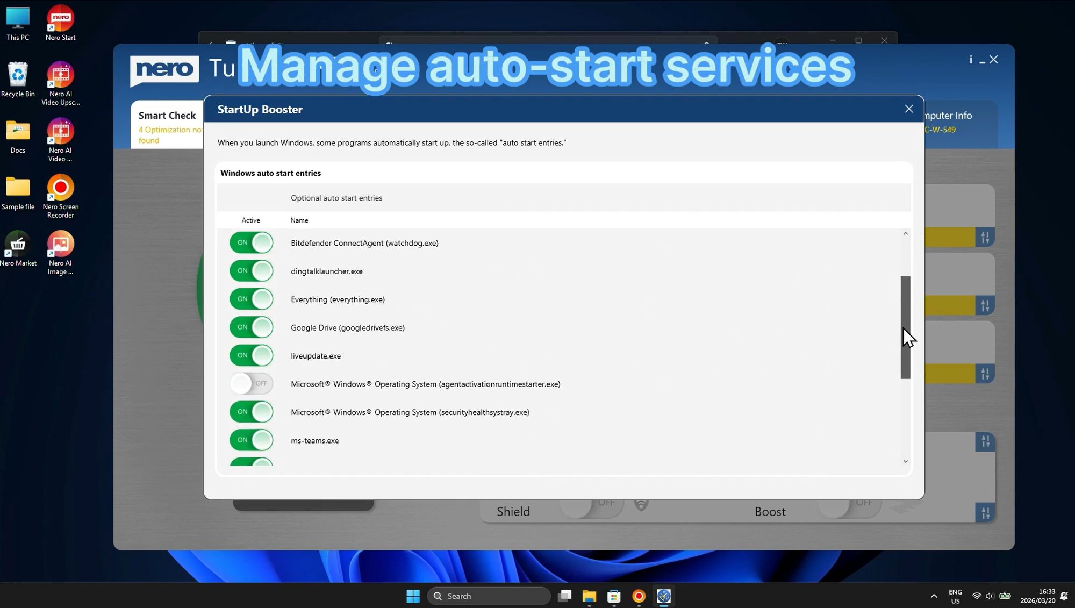This screenshot has width=1075, height=608.
Task: Close the StartUp Booster dialog
Action: tap(908, 109)
